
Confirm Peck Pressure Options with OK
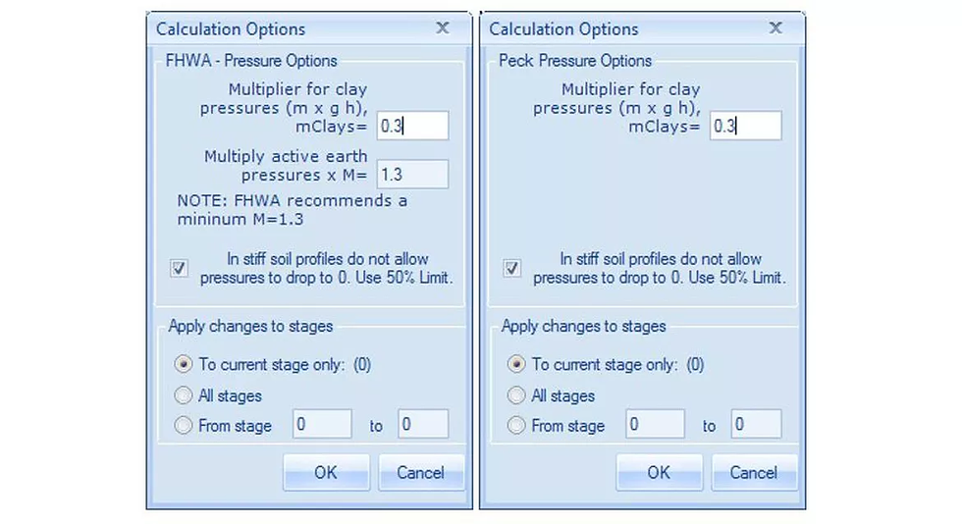coord(659,472)
